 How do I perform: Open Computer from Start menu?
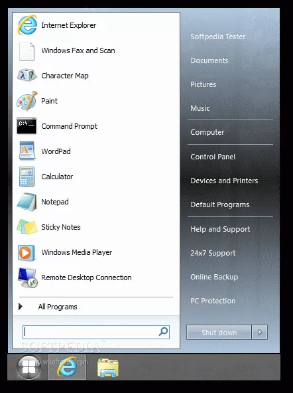tap(207, 132)
